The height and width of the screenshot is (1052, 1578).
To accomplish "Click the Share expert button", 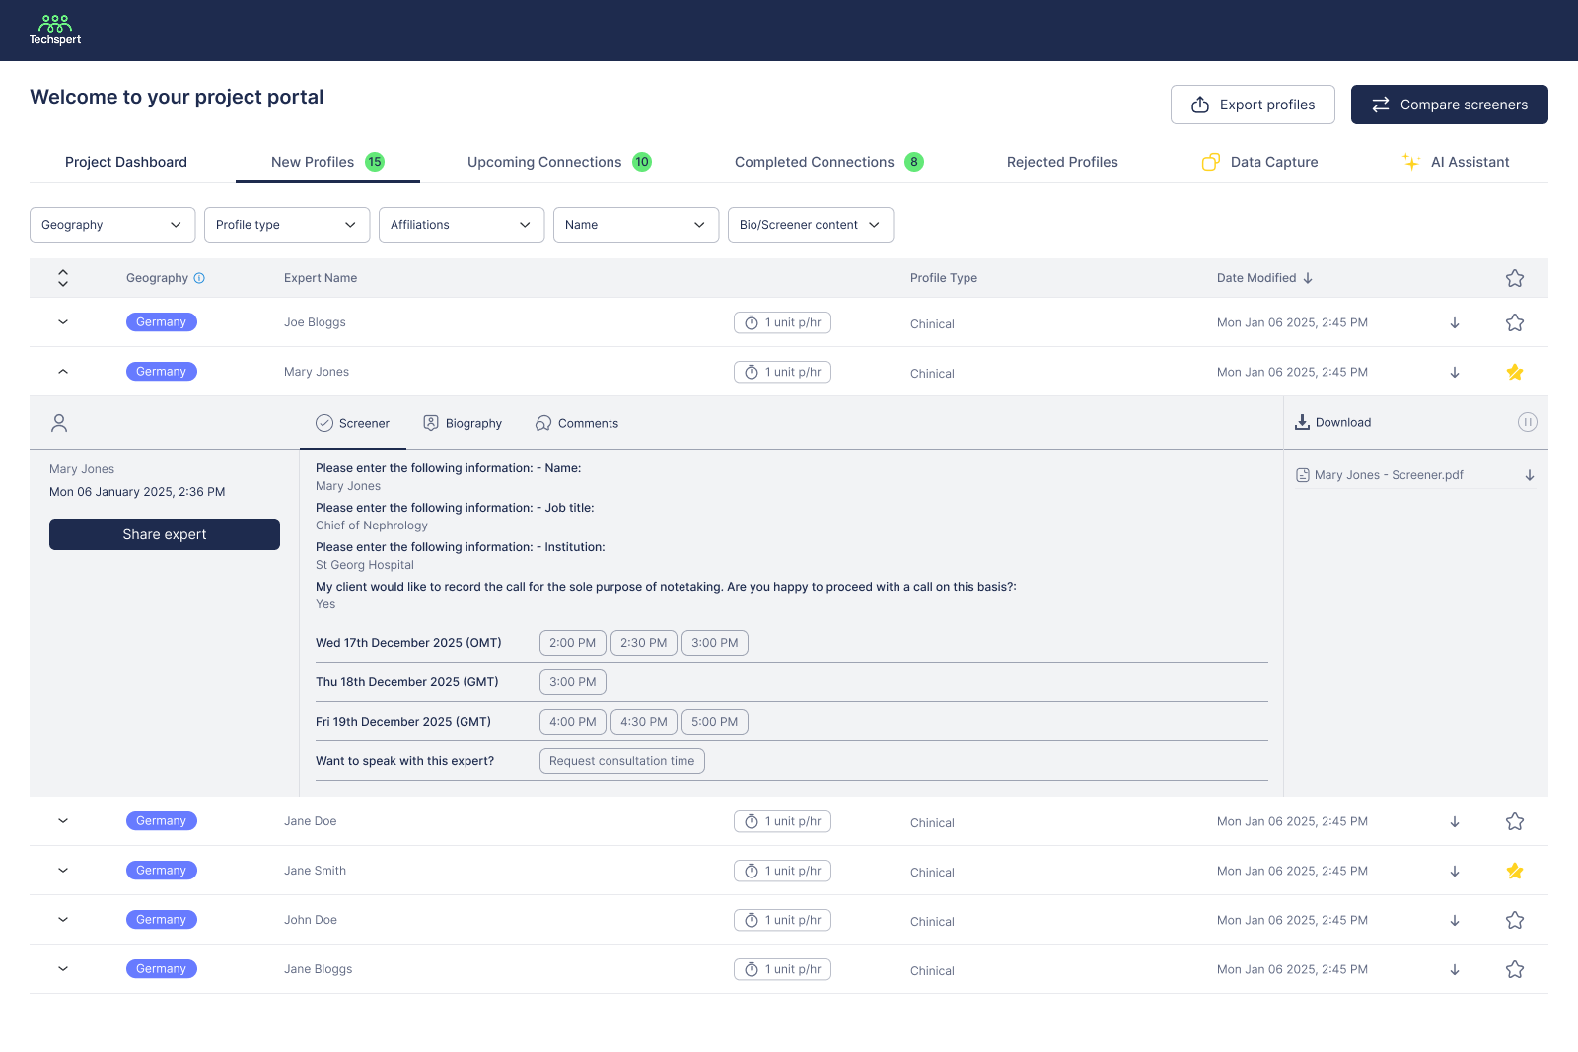I will pyautogui.click(x=164, y=533).
